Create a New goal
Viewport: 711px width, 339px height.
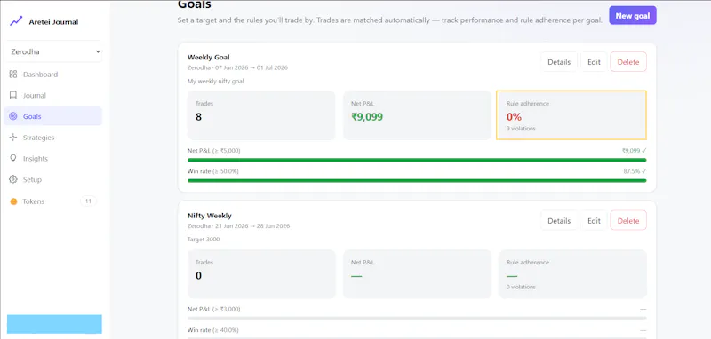(x=633, y=16)
